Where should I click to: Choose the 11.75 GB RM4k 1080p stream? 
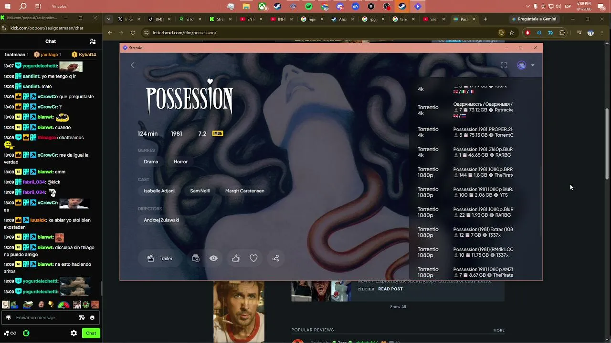coord(465,252)
